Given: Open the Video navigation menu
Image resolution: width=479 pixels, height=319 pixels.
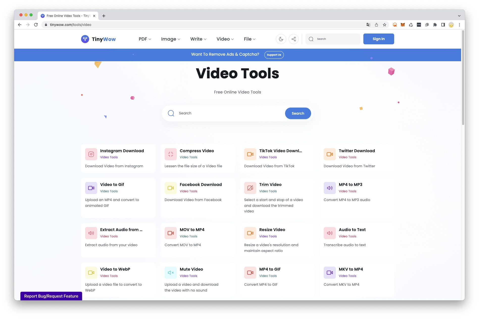Looking at the screenshot, I should tap(225, 39).
